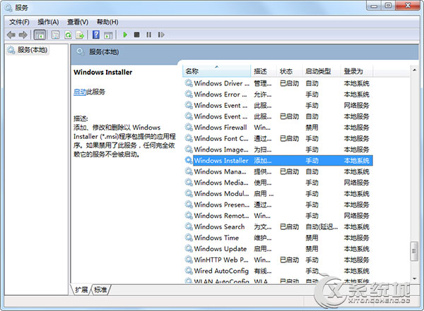Click gear icon of Windows Update row
Viewport: 424px width, 311px height.
189,249
